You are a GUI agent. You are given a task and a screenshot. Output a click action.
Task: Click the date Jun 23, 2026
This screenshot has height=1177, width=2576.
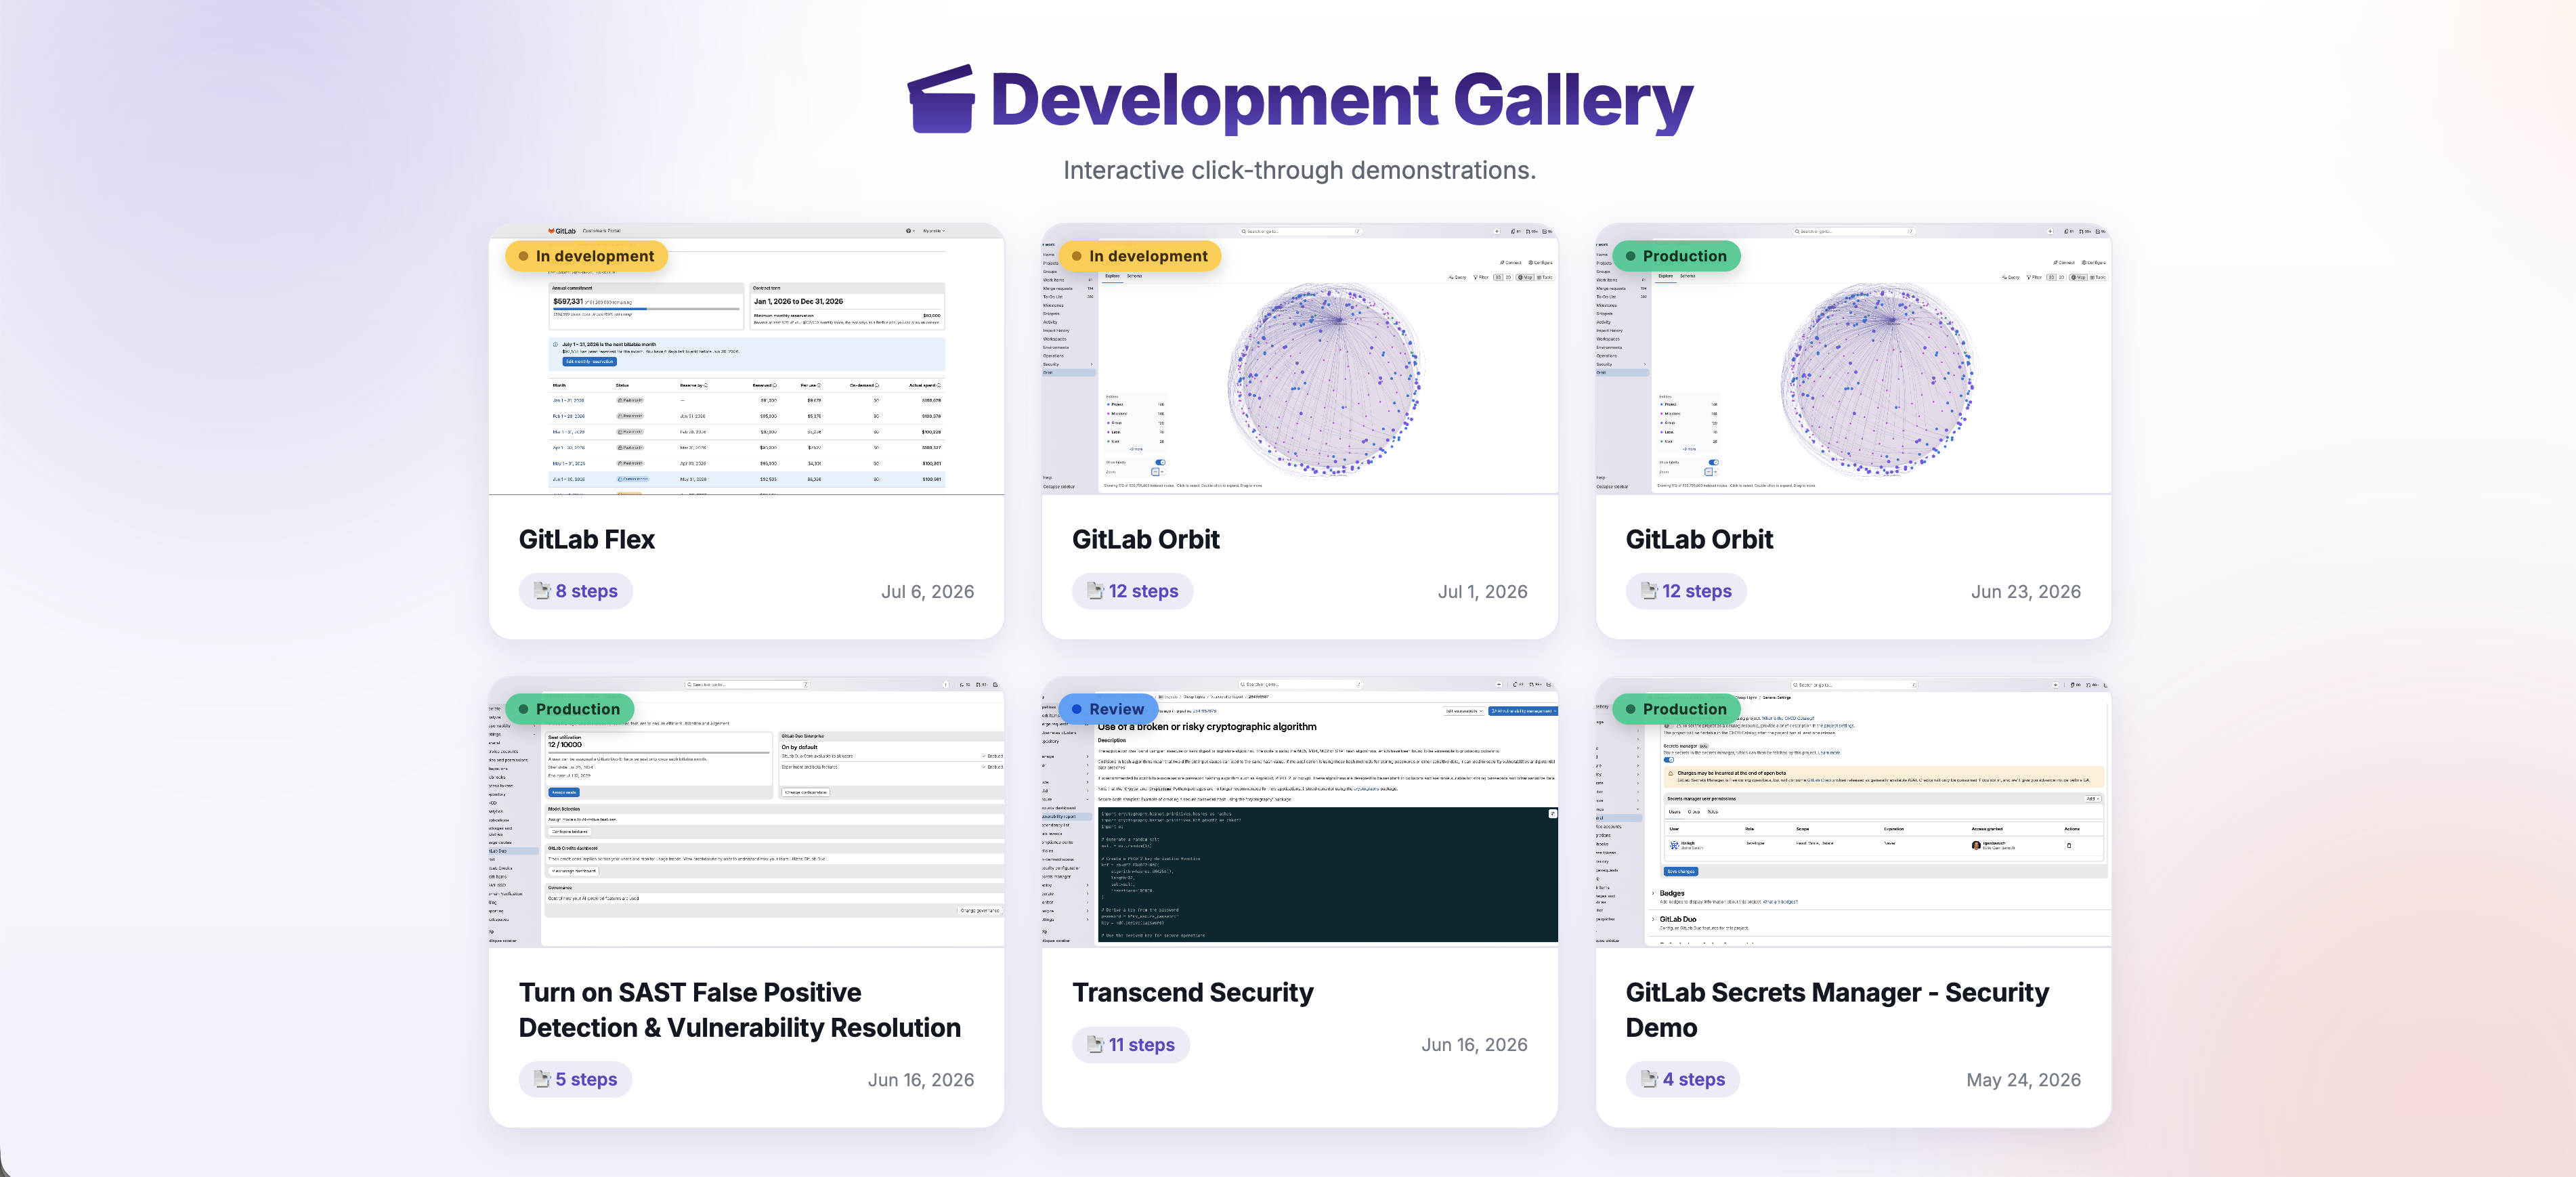[x=2025, y=591]
